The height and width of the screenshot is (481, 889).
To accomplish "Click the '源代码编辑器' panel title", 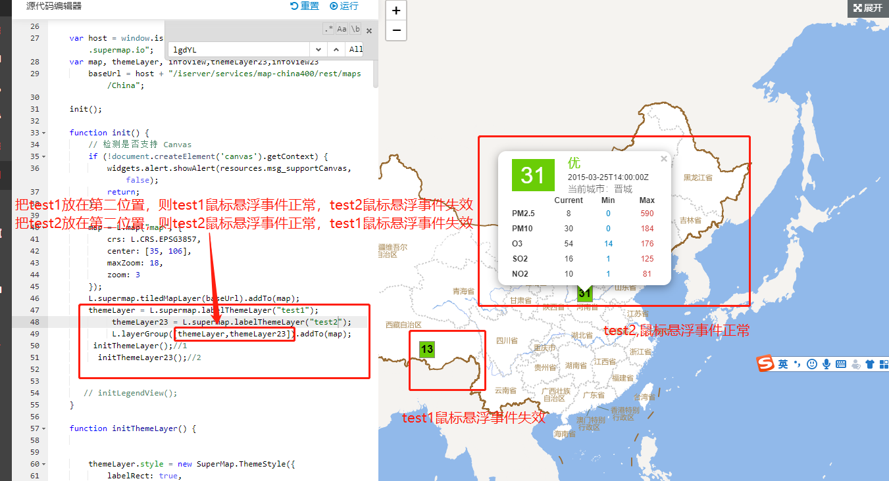I will tap(54, 6).
